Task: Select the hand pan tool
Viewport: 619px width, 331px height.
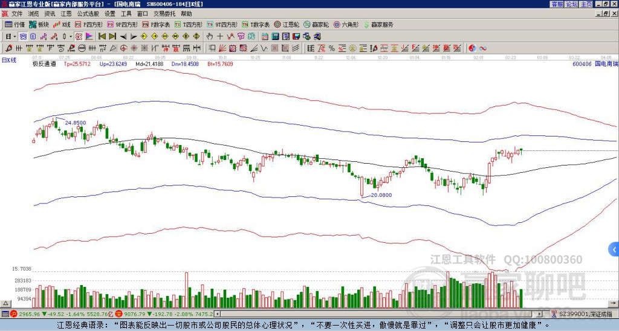Action: (x=210, y=36)
